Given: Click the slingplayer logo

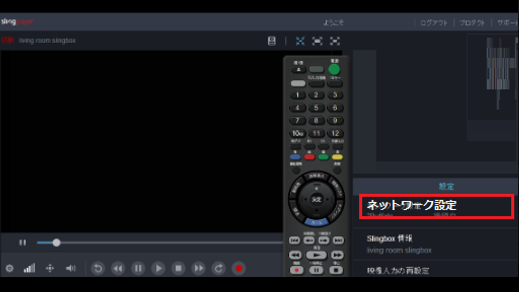Looking at the screenshot, I should tap(17, 22).
